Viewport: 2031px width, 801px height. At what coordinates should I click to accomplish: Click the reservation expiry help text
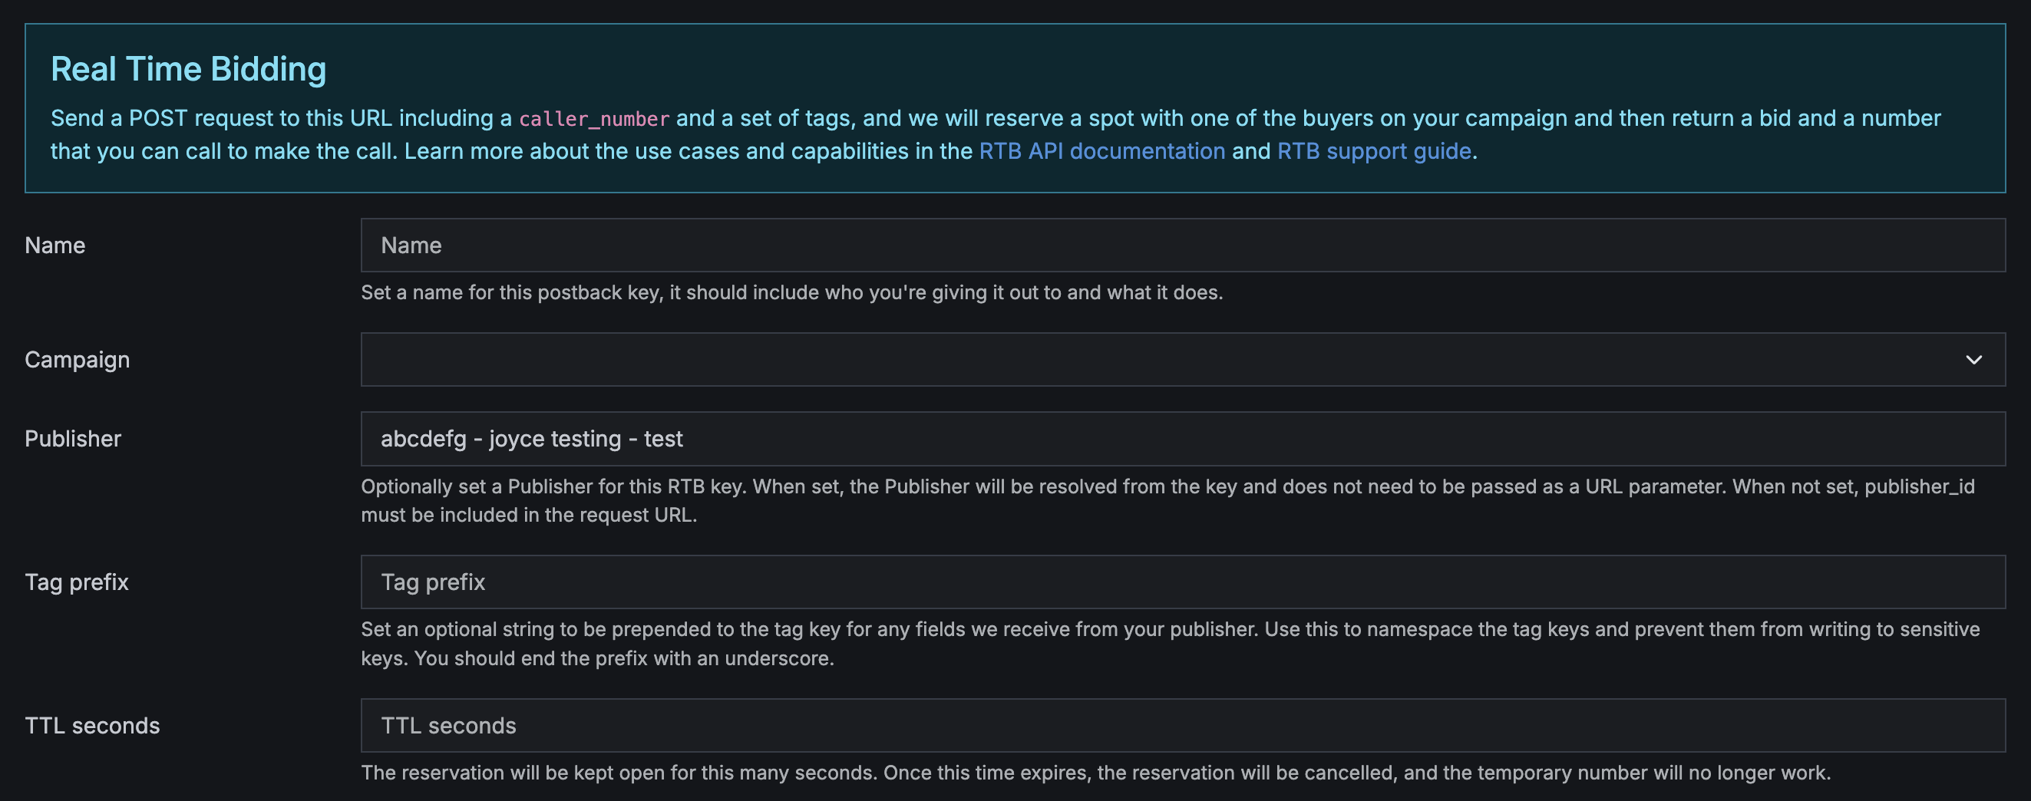point(1096,773)
